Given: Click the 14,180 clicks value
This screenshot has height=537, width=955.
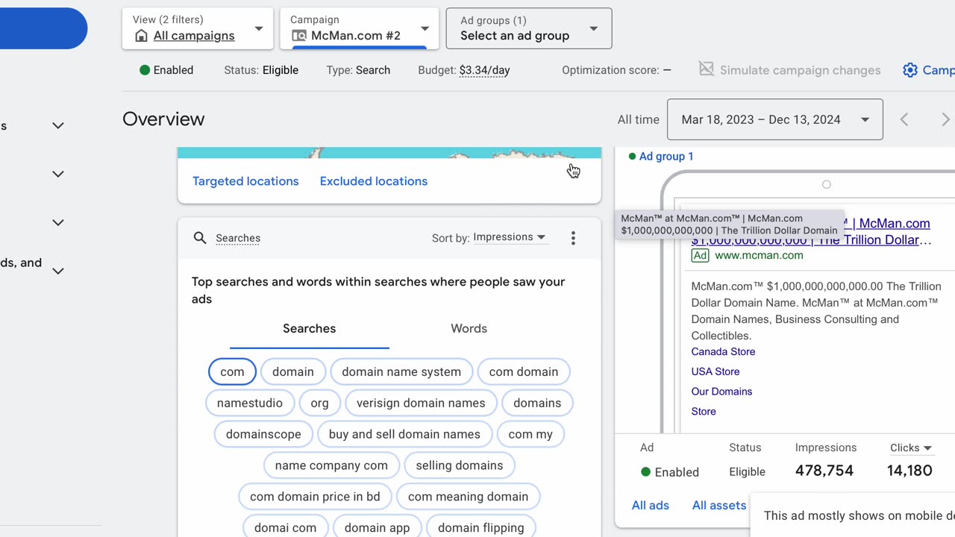Looking at the screenshot, I should point(909,471).
